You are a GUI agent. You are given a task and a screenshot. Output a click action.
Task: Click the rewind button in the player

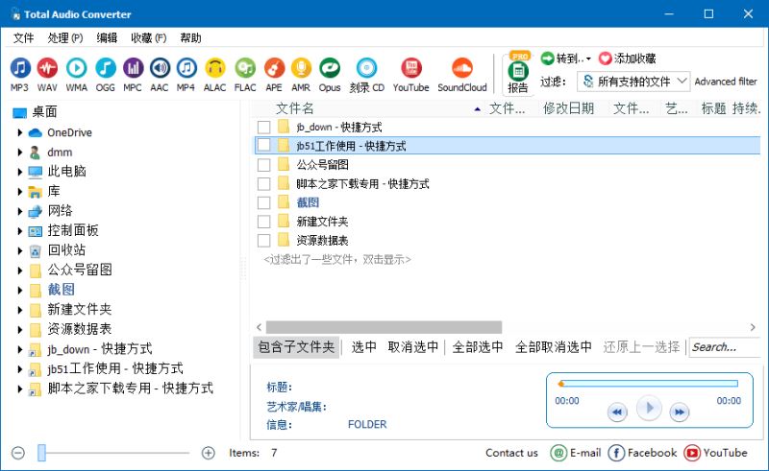point(617,412)
